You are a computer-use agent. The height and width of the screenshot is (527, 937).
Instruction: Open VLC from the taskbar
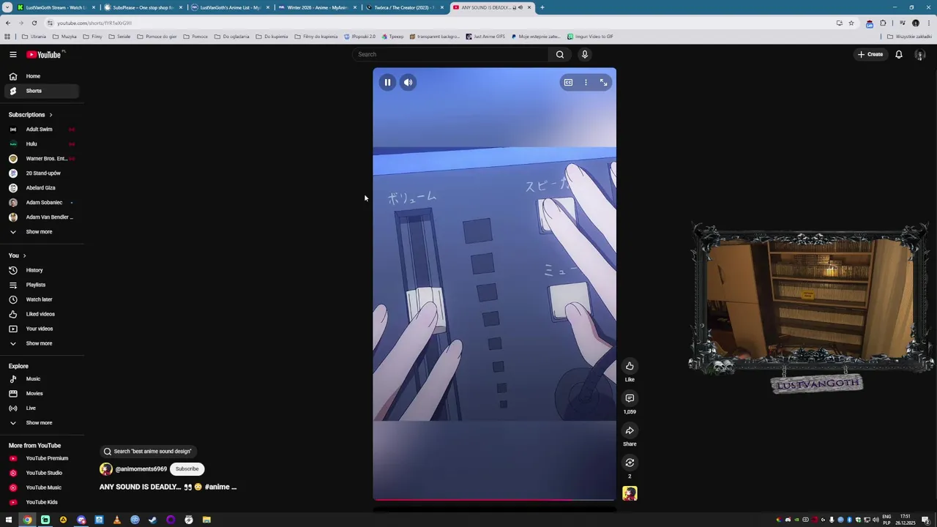(x=117, y=520)
